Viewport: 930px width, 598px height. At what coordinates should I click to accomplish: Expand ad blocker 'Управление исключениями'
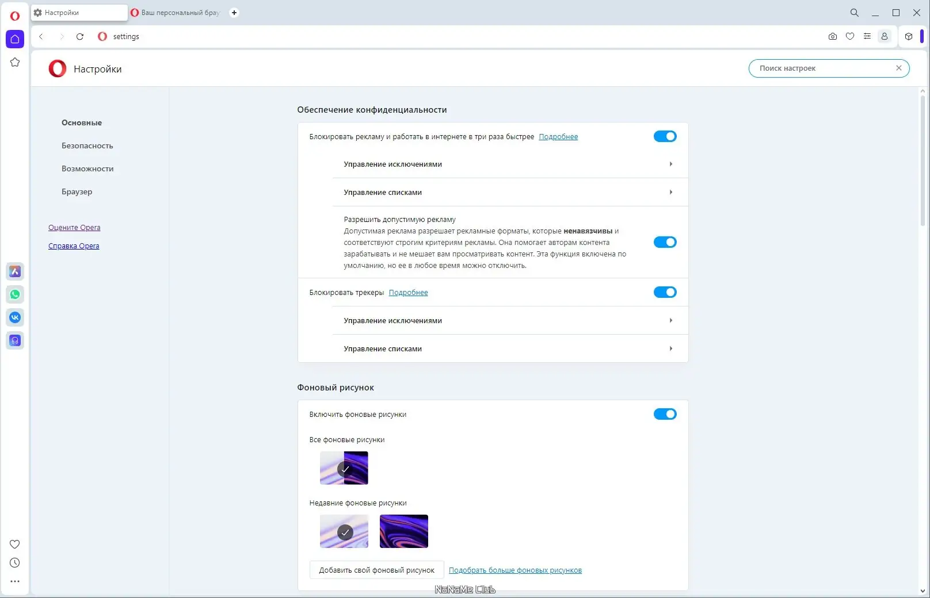[x=510, y=164]
